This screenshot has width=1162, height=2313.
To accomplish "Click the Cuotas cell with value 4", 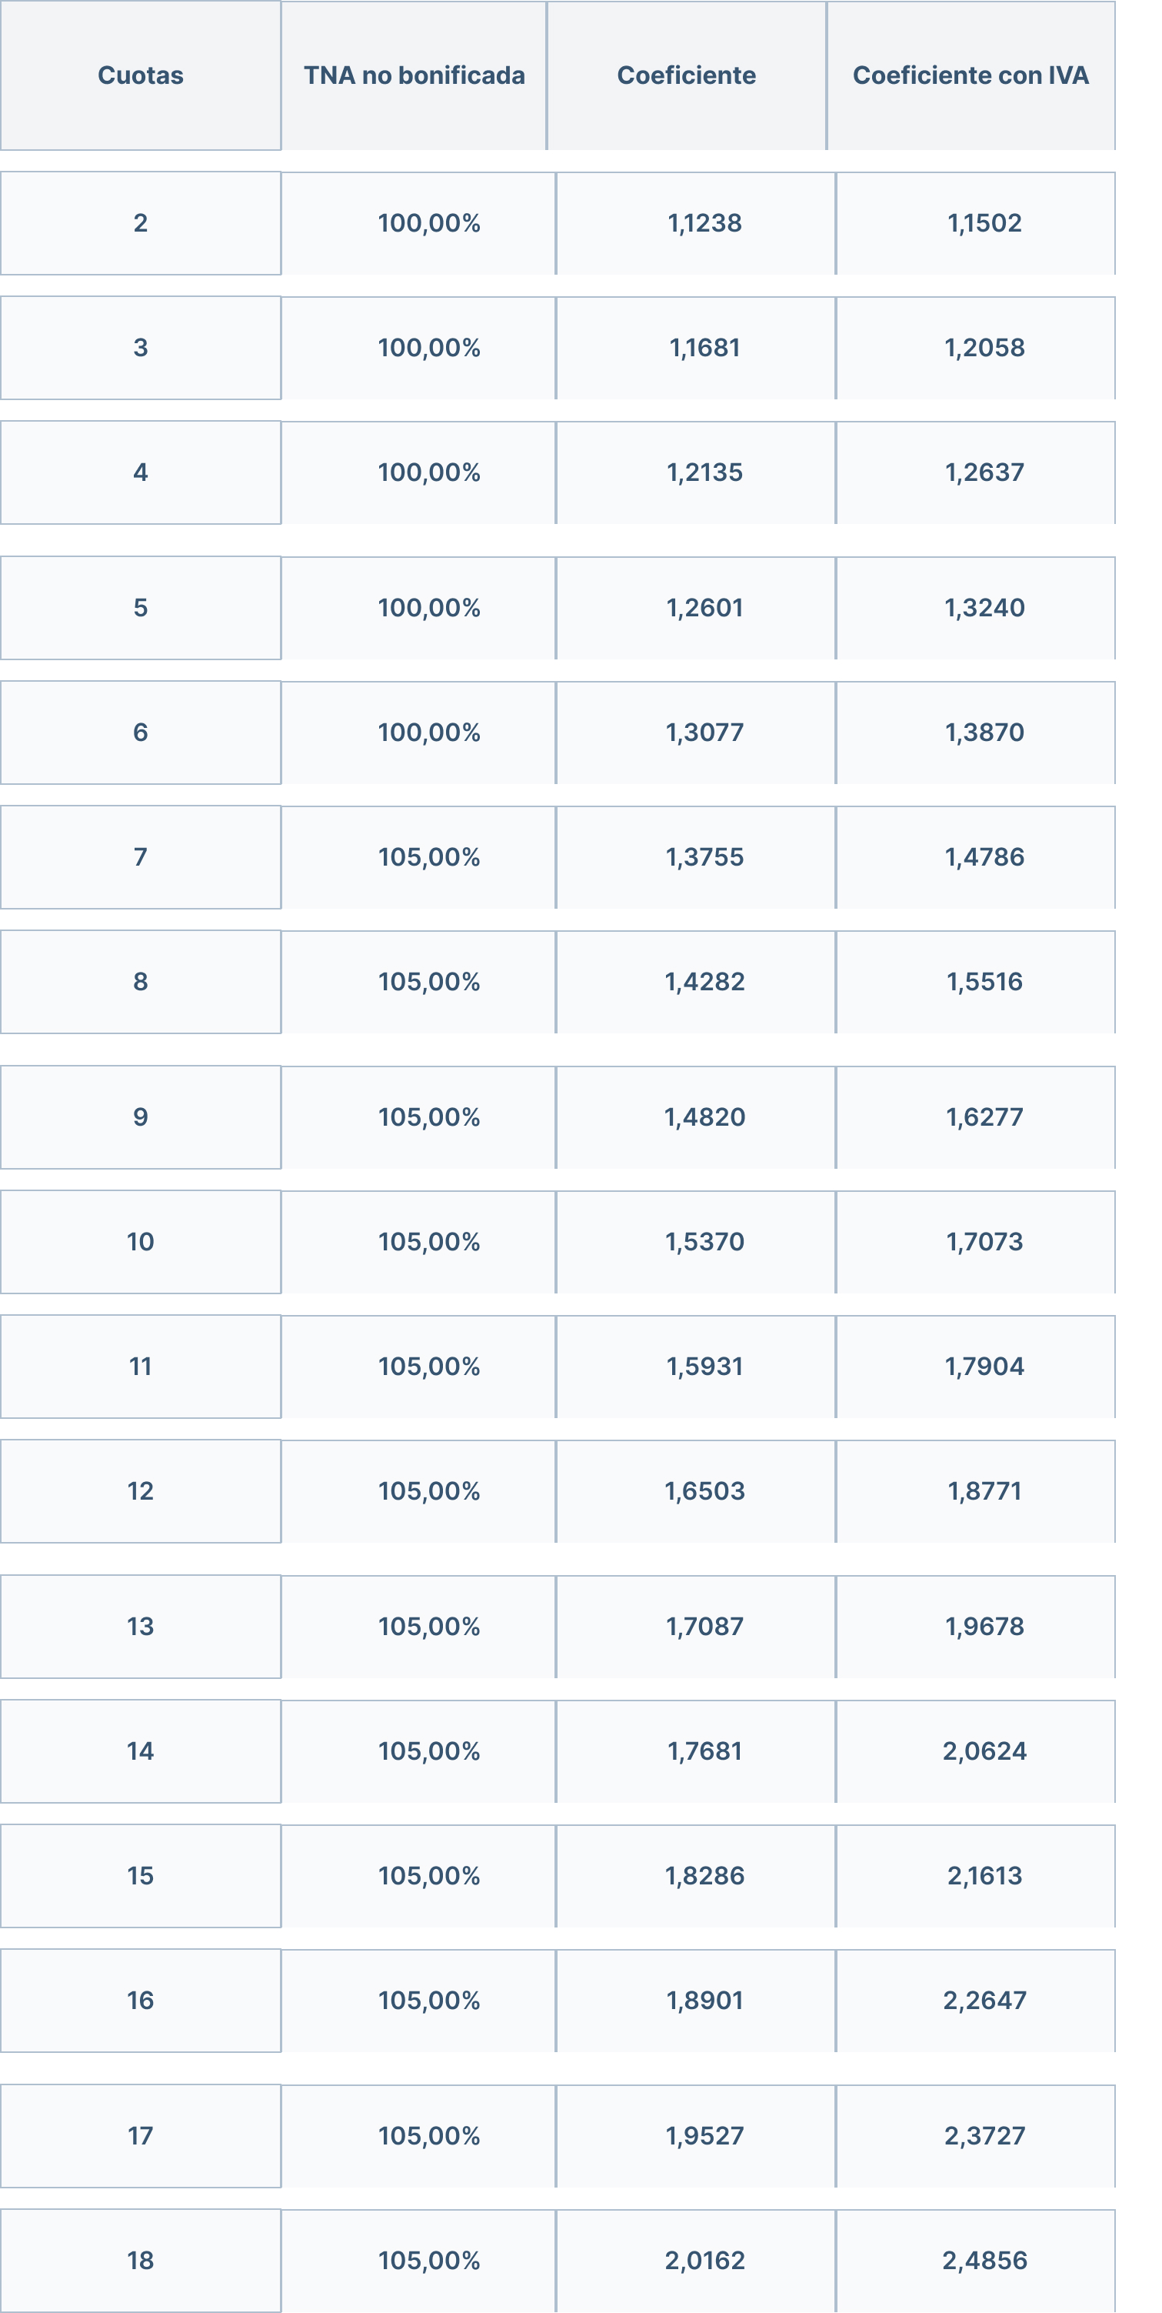I will click(140, 472).
